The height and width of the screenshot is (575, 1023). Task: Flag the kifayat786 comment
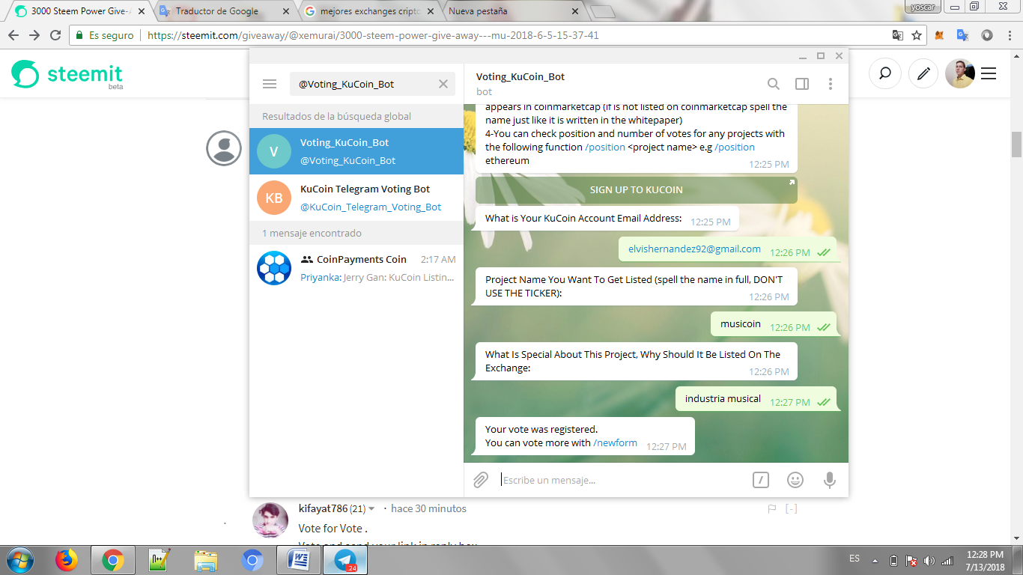[x=772, y=509]
